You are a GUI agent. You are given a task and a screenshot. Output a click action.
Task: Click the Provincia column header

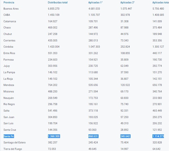[9, 3]
